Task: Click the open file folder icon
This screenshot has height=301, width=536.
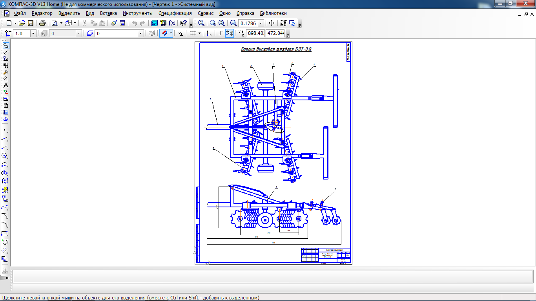Action: click(x=22, y=23)
